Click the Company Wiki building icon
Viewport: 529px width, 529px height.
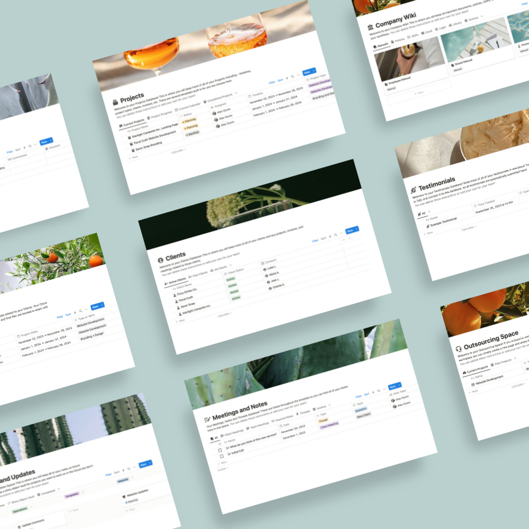pos(370,27)
